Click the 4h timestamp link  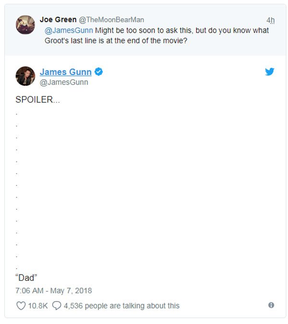(271, 20)
